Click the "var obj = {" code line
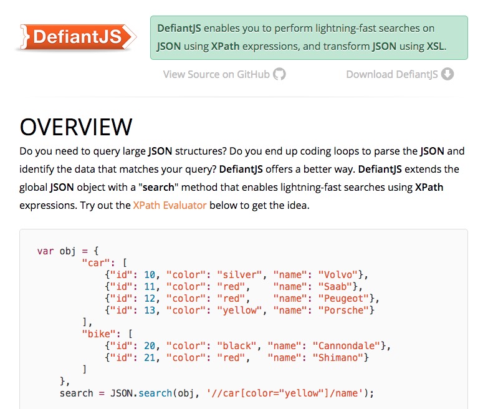 click(68, 251)
